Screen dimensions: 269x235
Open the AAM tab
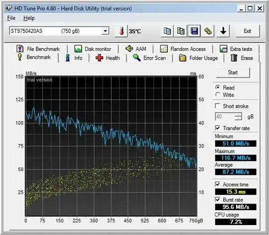pyautogui.click(x=135, y=49)
